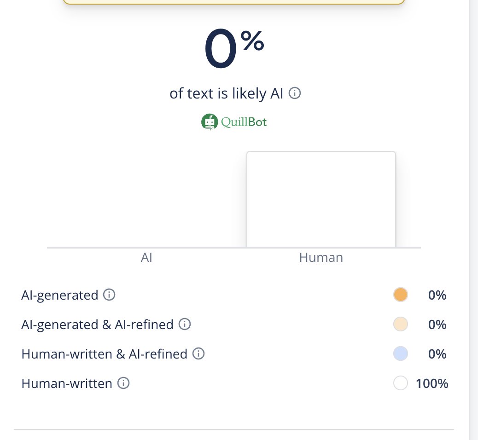Click the vertical scrollbar on the right edge

point(473,220)
